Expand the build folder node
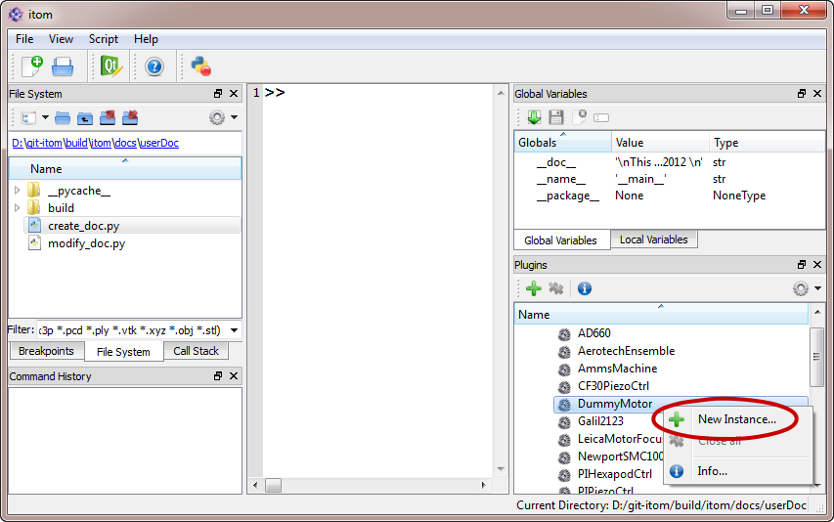 point(17,208)
